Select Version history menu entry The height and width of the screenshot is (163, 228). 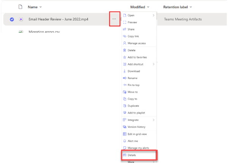coord(139,127)
